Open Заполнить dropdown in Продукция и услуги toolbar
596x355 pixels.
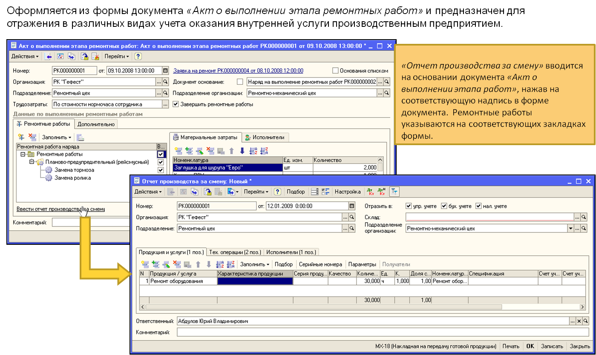(x=255, y=264)
